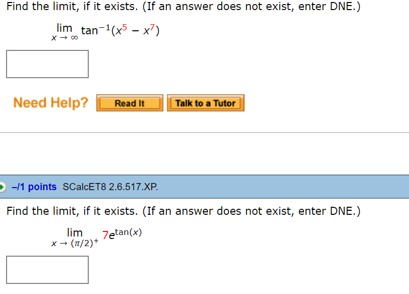Click the answer box for the tan inverse limit
Viewport: 409px width, 294px height.
click(x=47, y=64)
